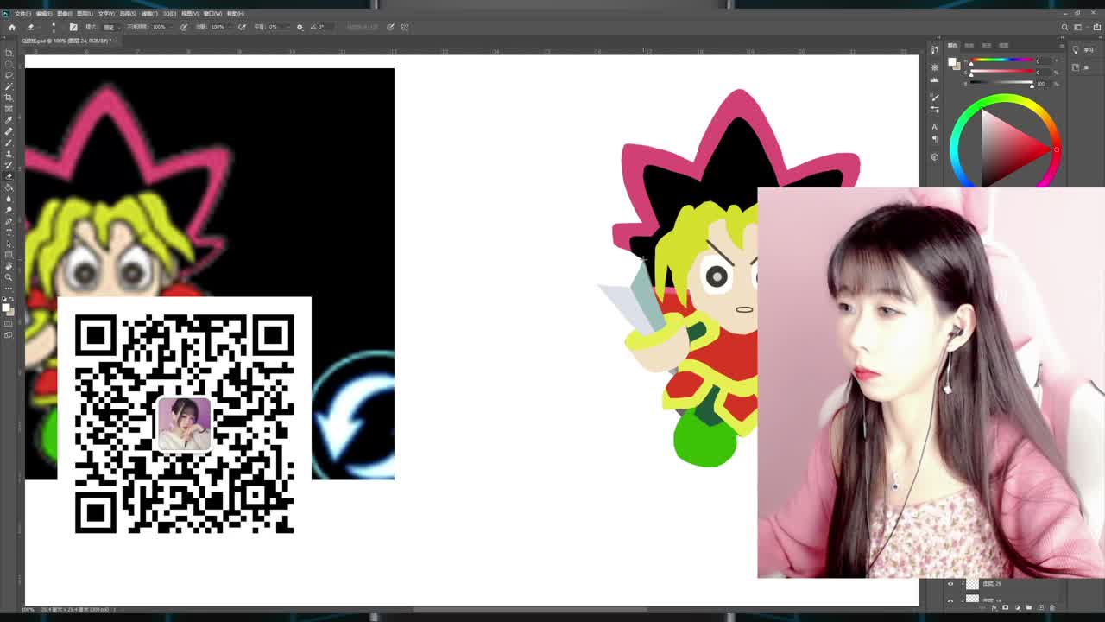The height and width of the screenshot is (622, 1105).
Task: Toggle visibility eye of upper visible layer
Action: [950, 584]
